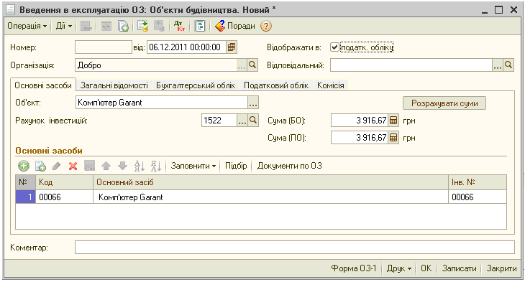
Task: Click the unpost document toolbar icon
Action: pos(159,26)
